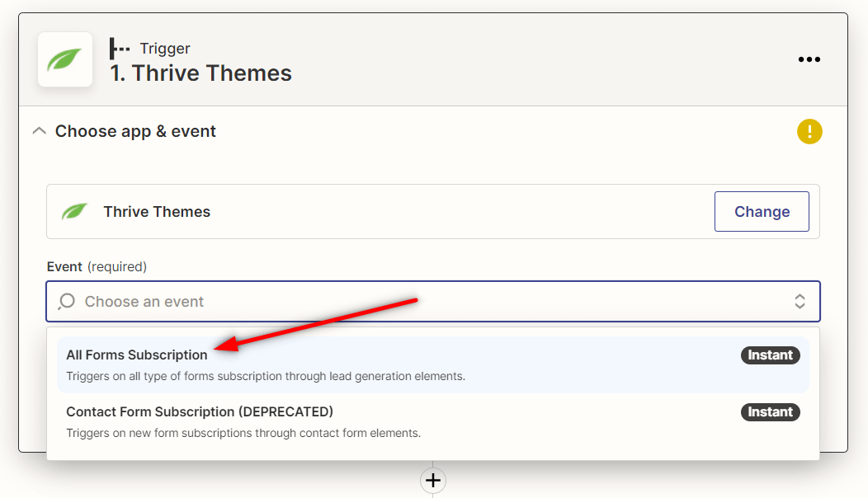Click the Thrive Themes app name label
Viewport: 868px width, 498px height.
[157, 212]
